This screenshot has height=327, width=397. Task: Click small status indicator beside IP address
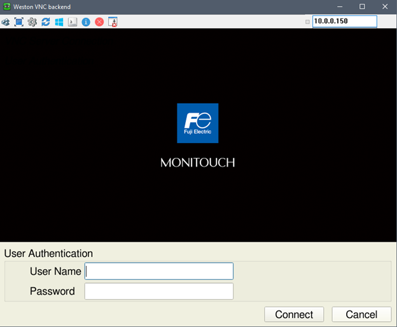pyautogui.click(x=308, y=22)
